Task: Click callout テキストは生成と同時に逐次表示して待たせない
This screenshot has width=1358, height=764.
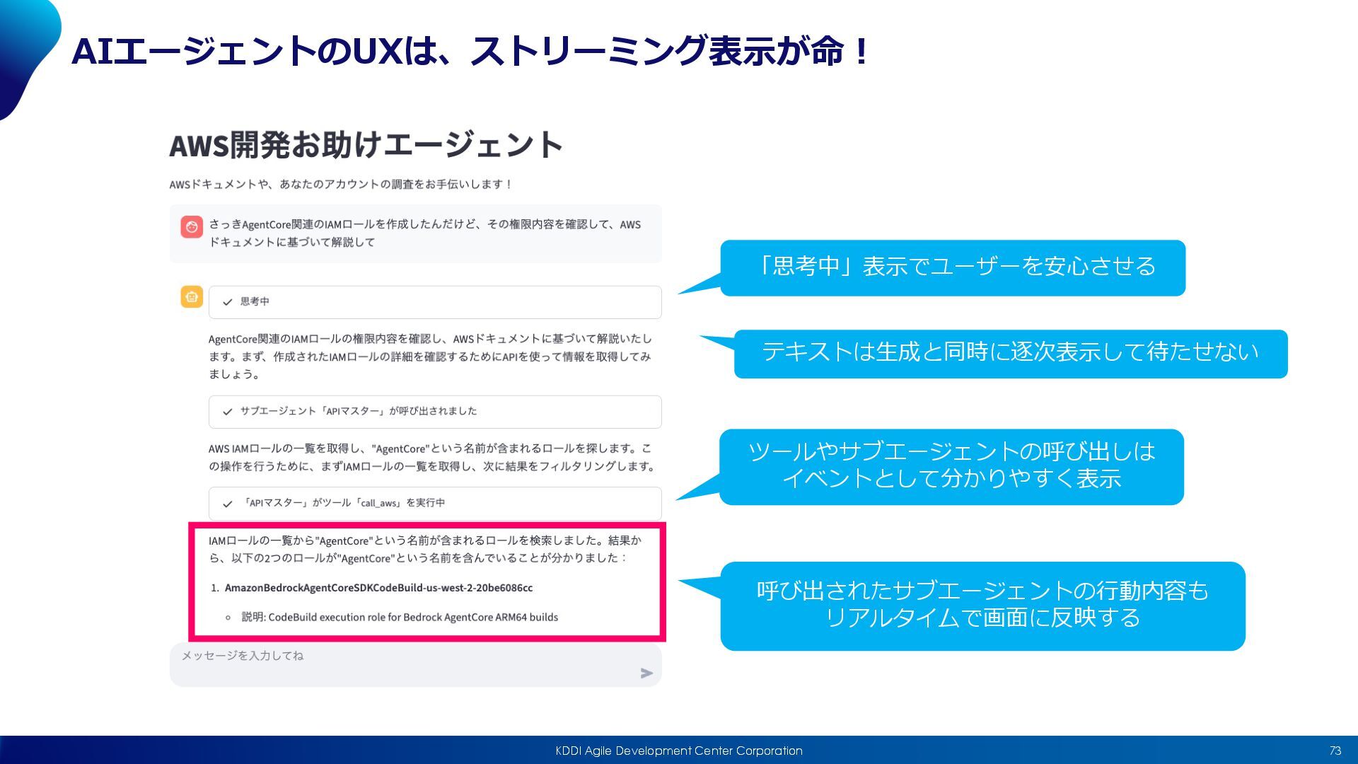Action: (1011, 354)
